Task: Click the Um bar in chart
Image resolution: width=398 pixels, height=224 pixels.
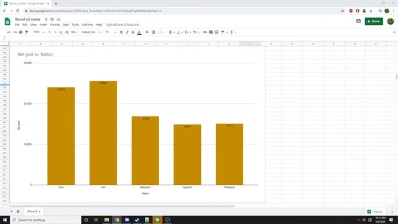Action: pyautogui.click(x=103, y=133)
